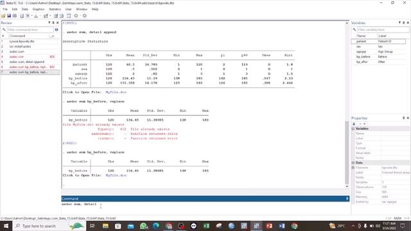The image size is (411, 231).
Task: Click the taskbar search box
Action: (x=49, y=226)
